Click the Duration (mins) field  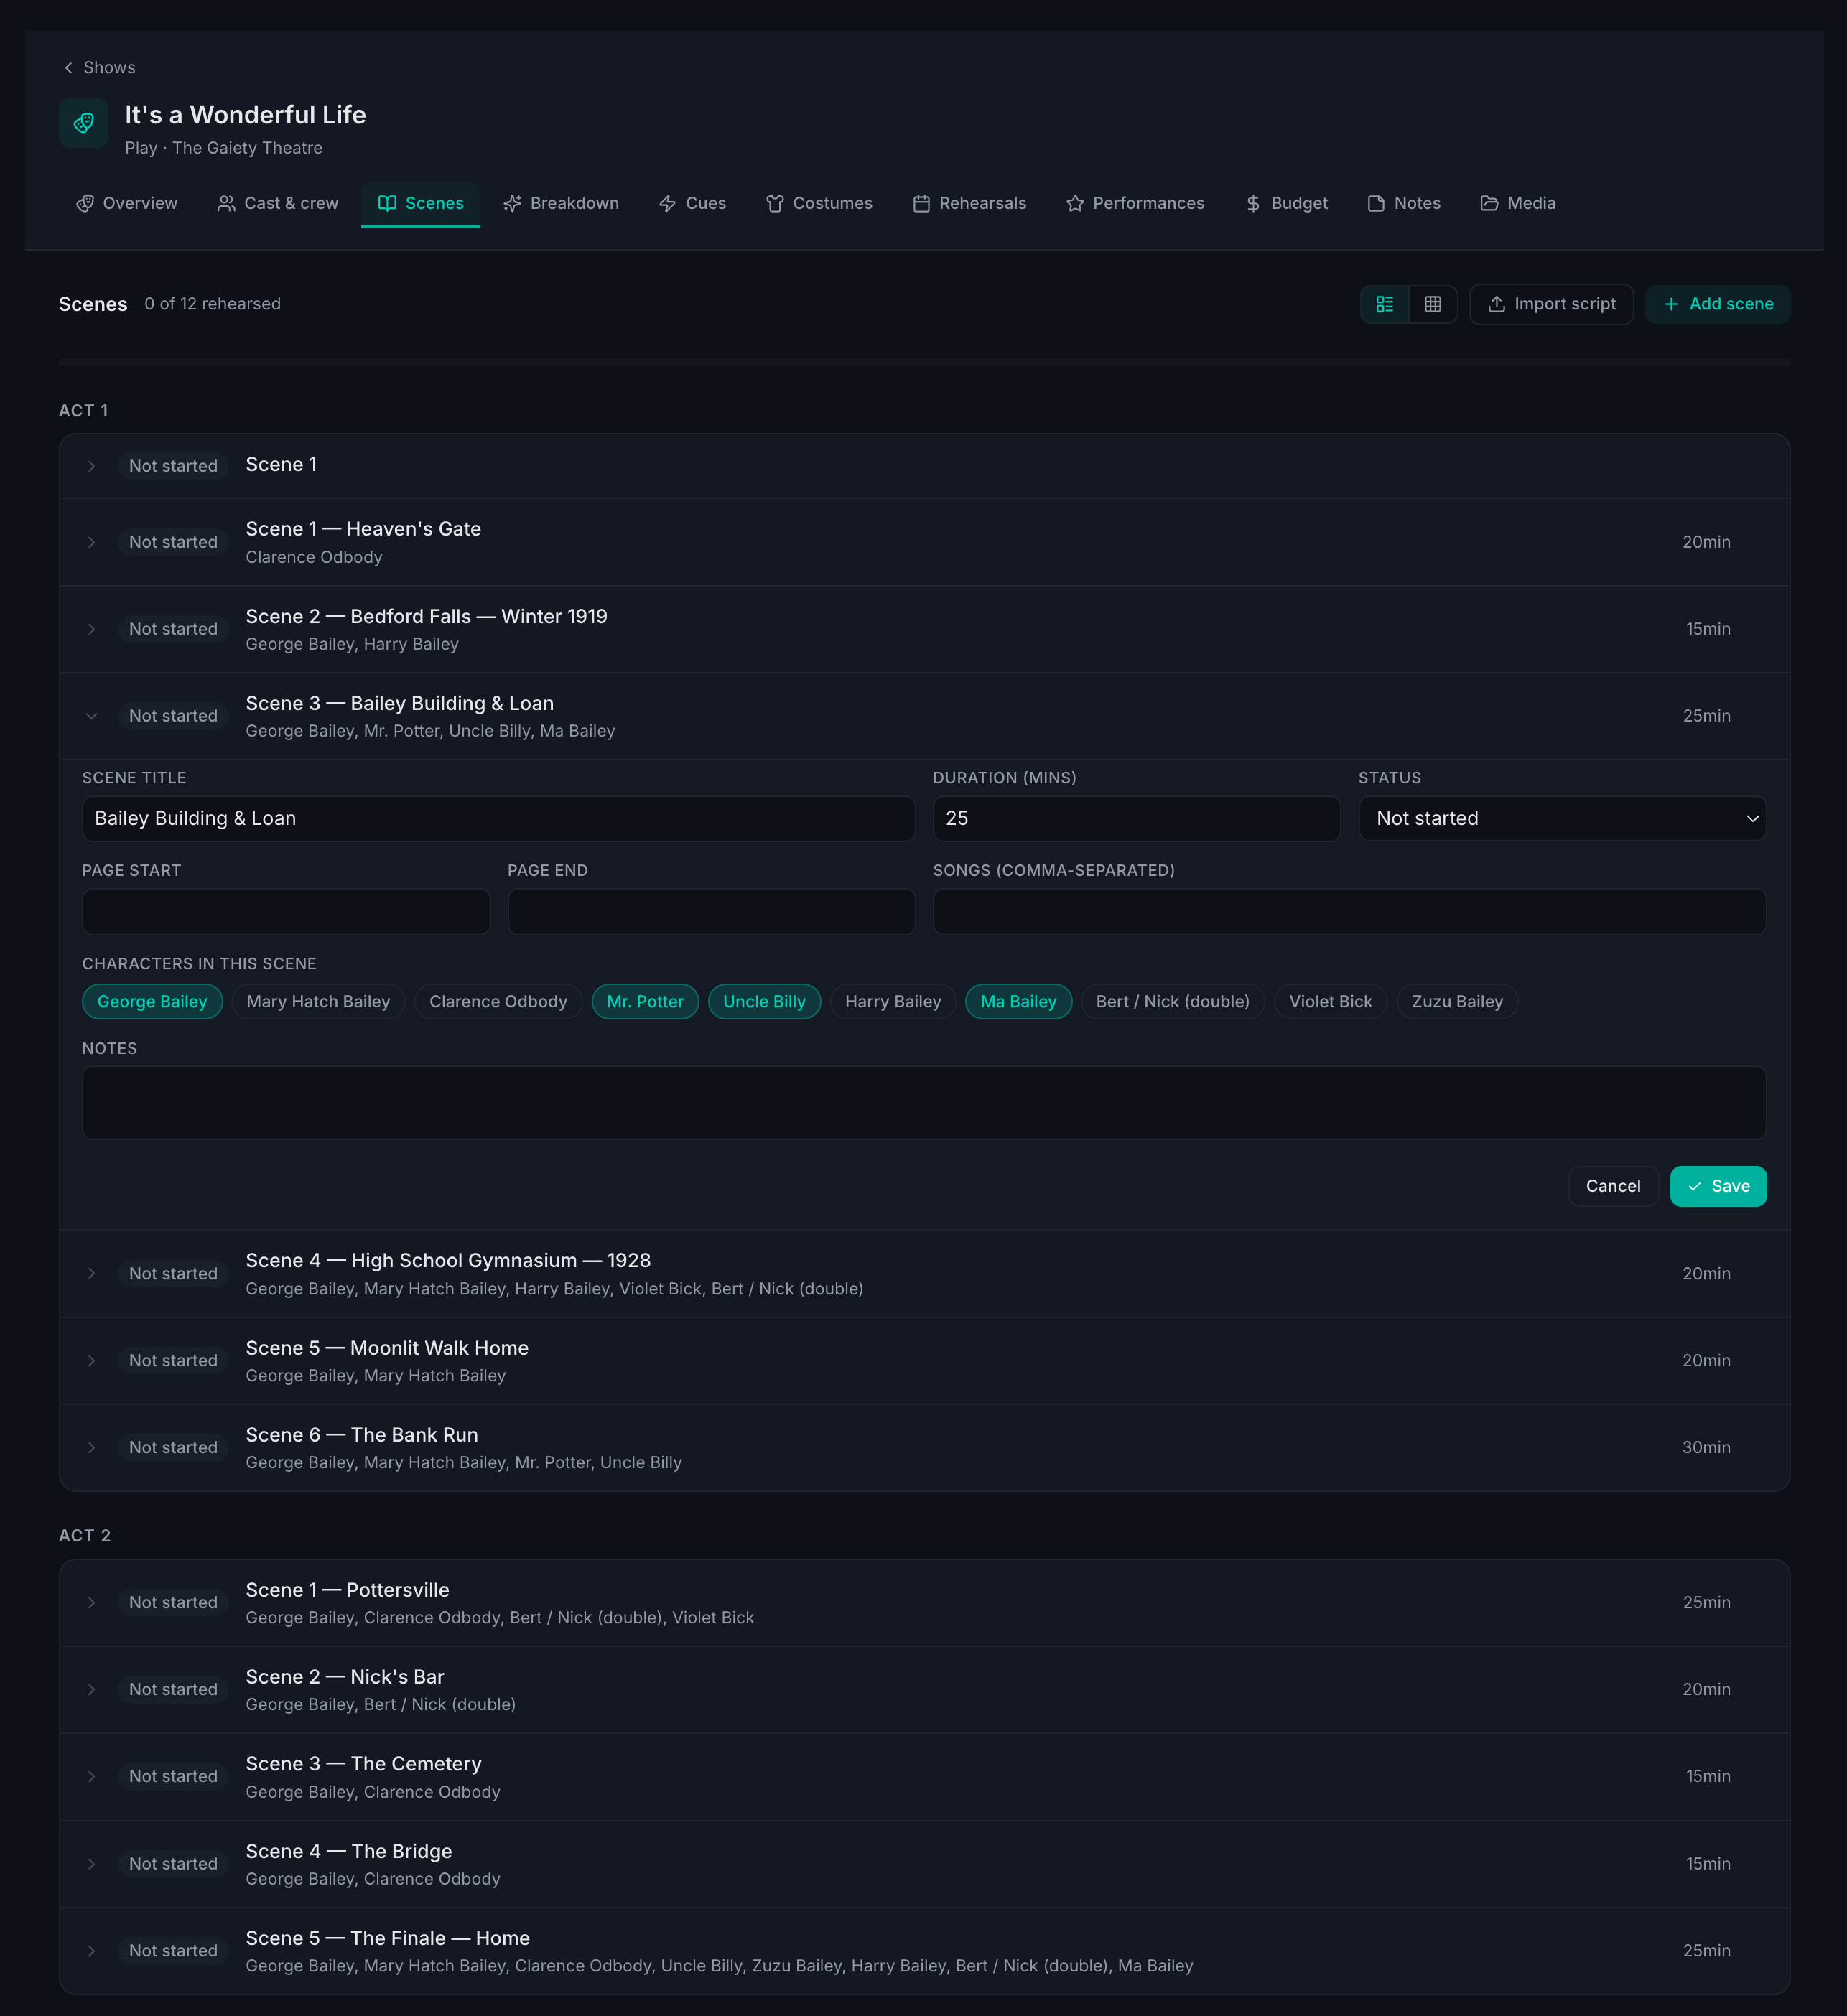pyautogui.click(x=1136, y=818)
